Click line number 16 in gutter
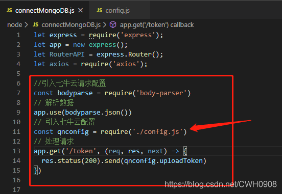This screenshot has height=194, width=282. click(16, 180)
